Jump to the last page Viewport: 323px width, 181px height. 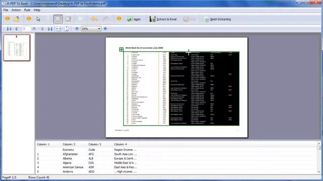coord(50,29)
